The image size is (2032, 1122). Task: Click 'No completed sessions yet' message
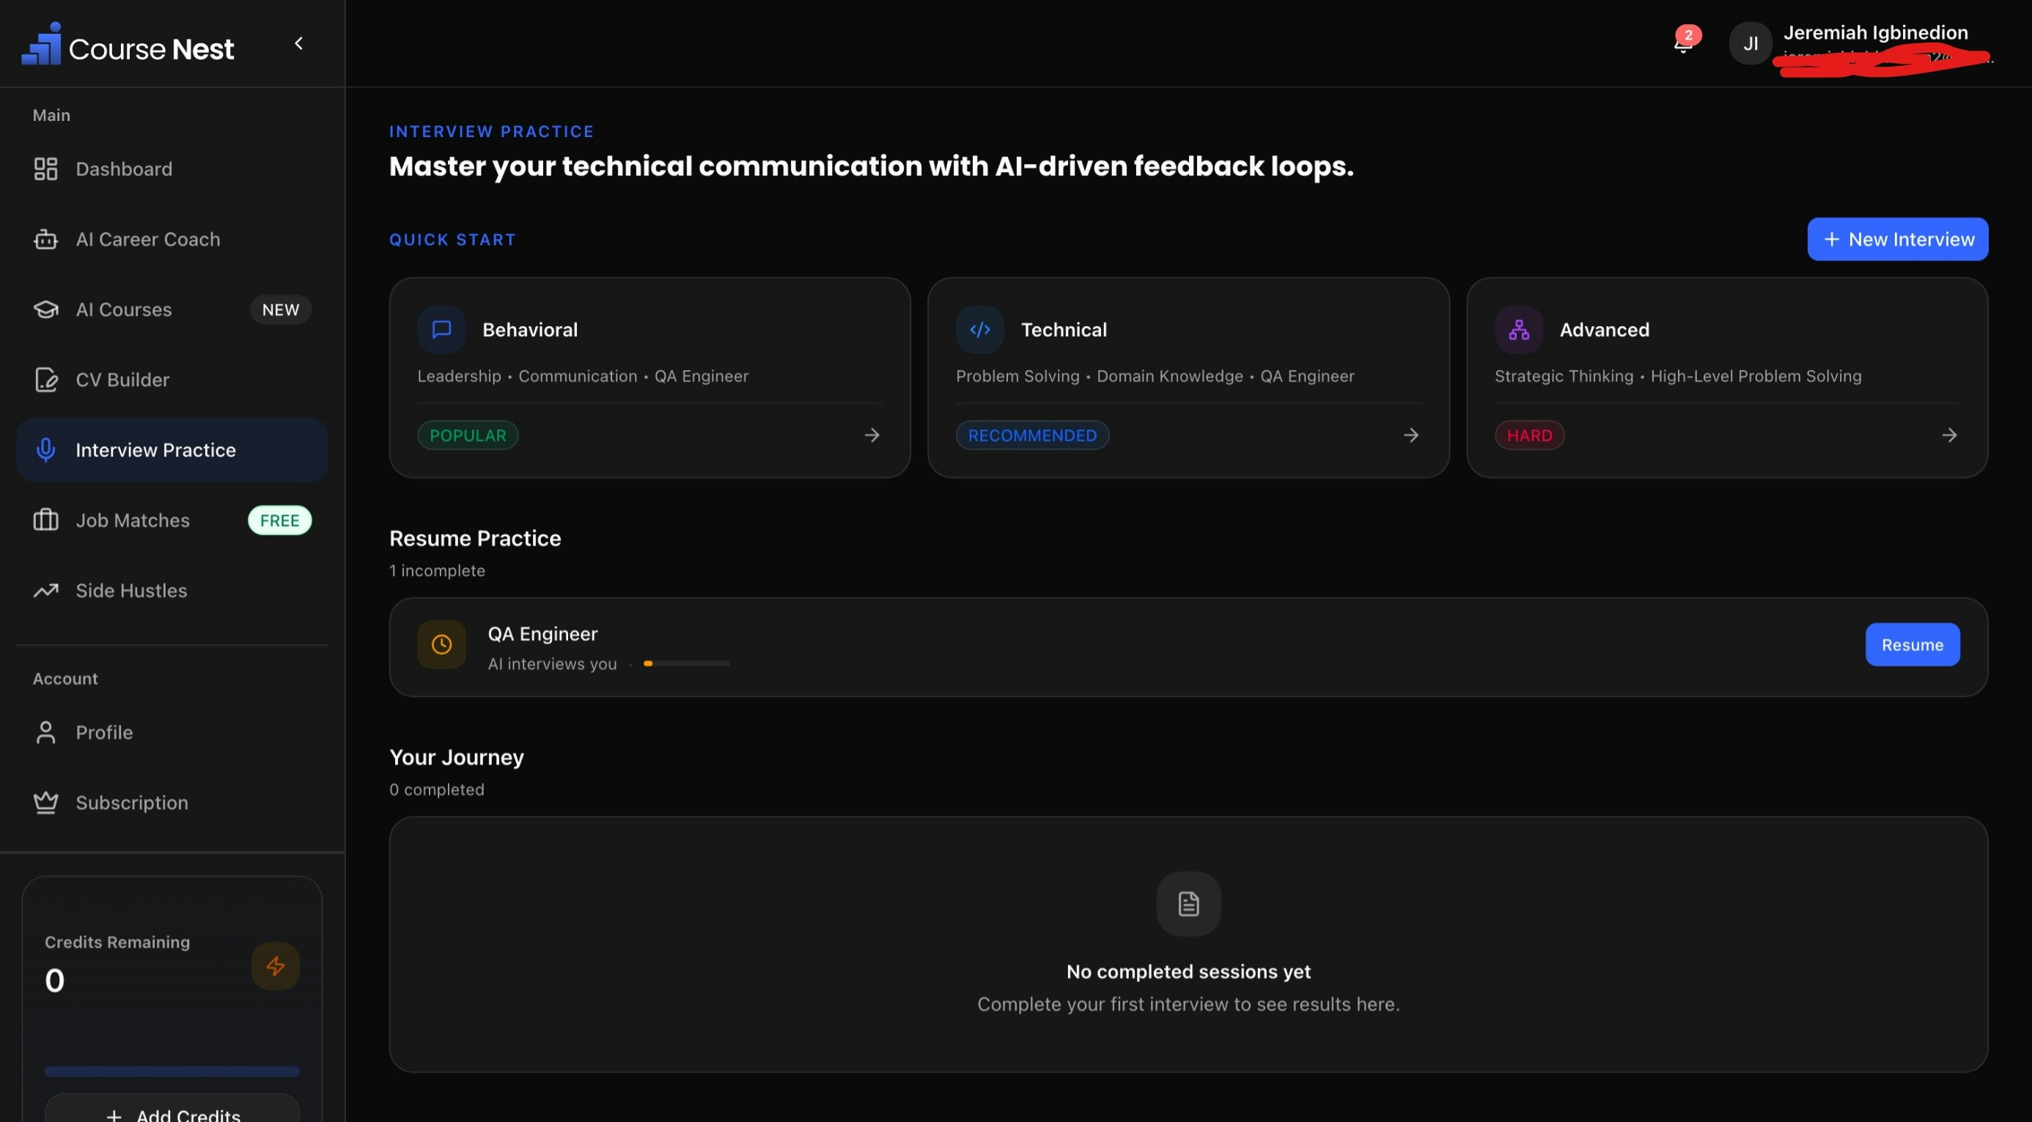pos(1189,972)
